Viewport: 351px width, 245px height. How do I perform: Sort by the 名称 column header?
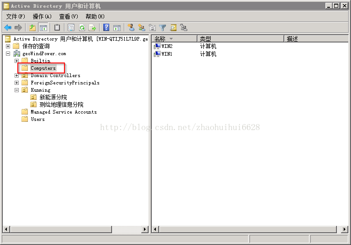175,39
